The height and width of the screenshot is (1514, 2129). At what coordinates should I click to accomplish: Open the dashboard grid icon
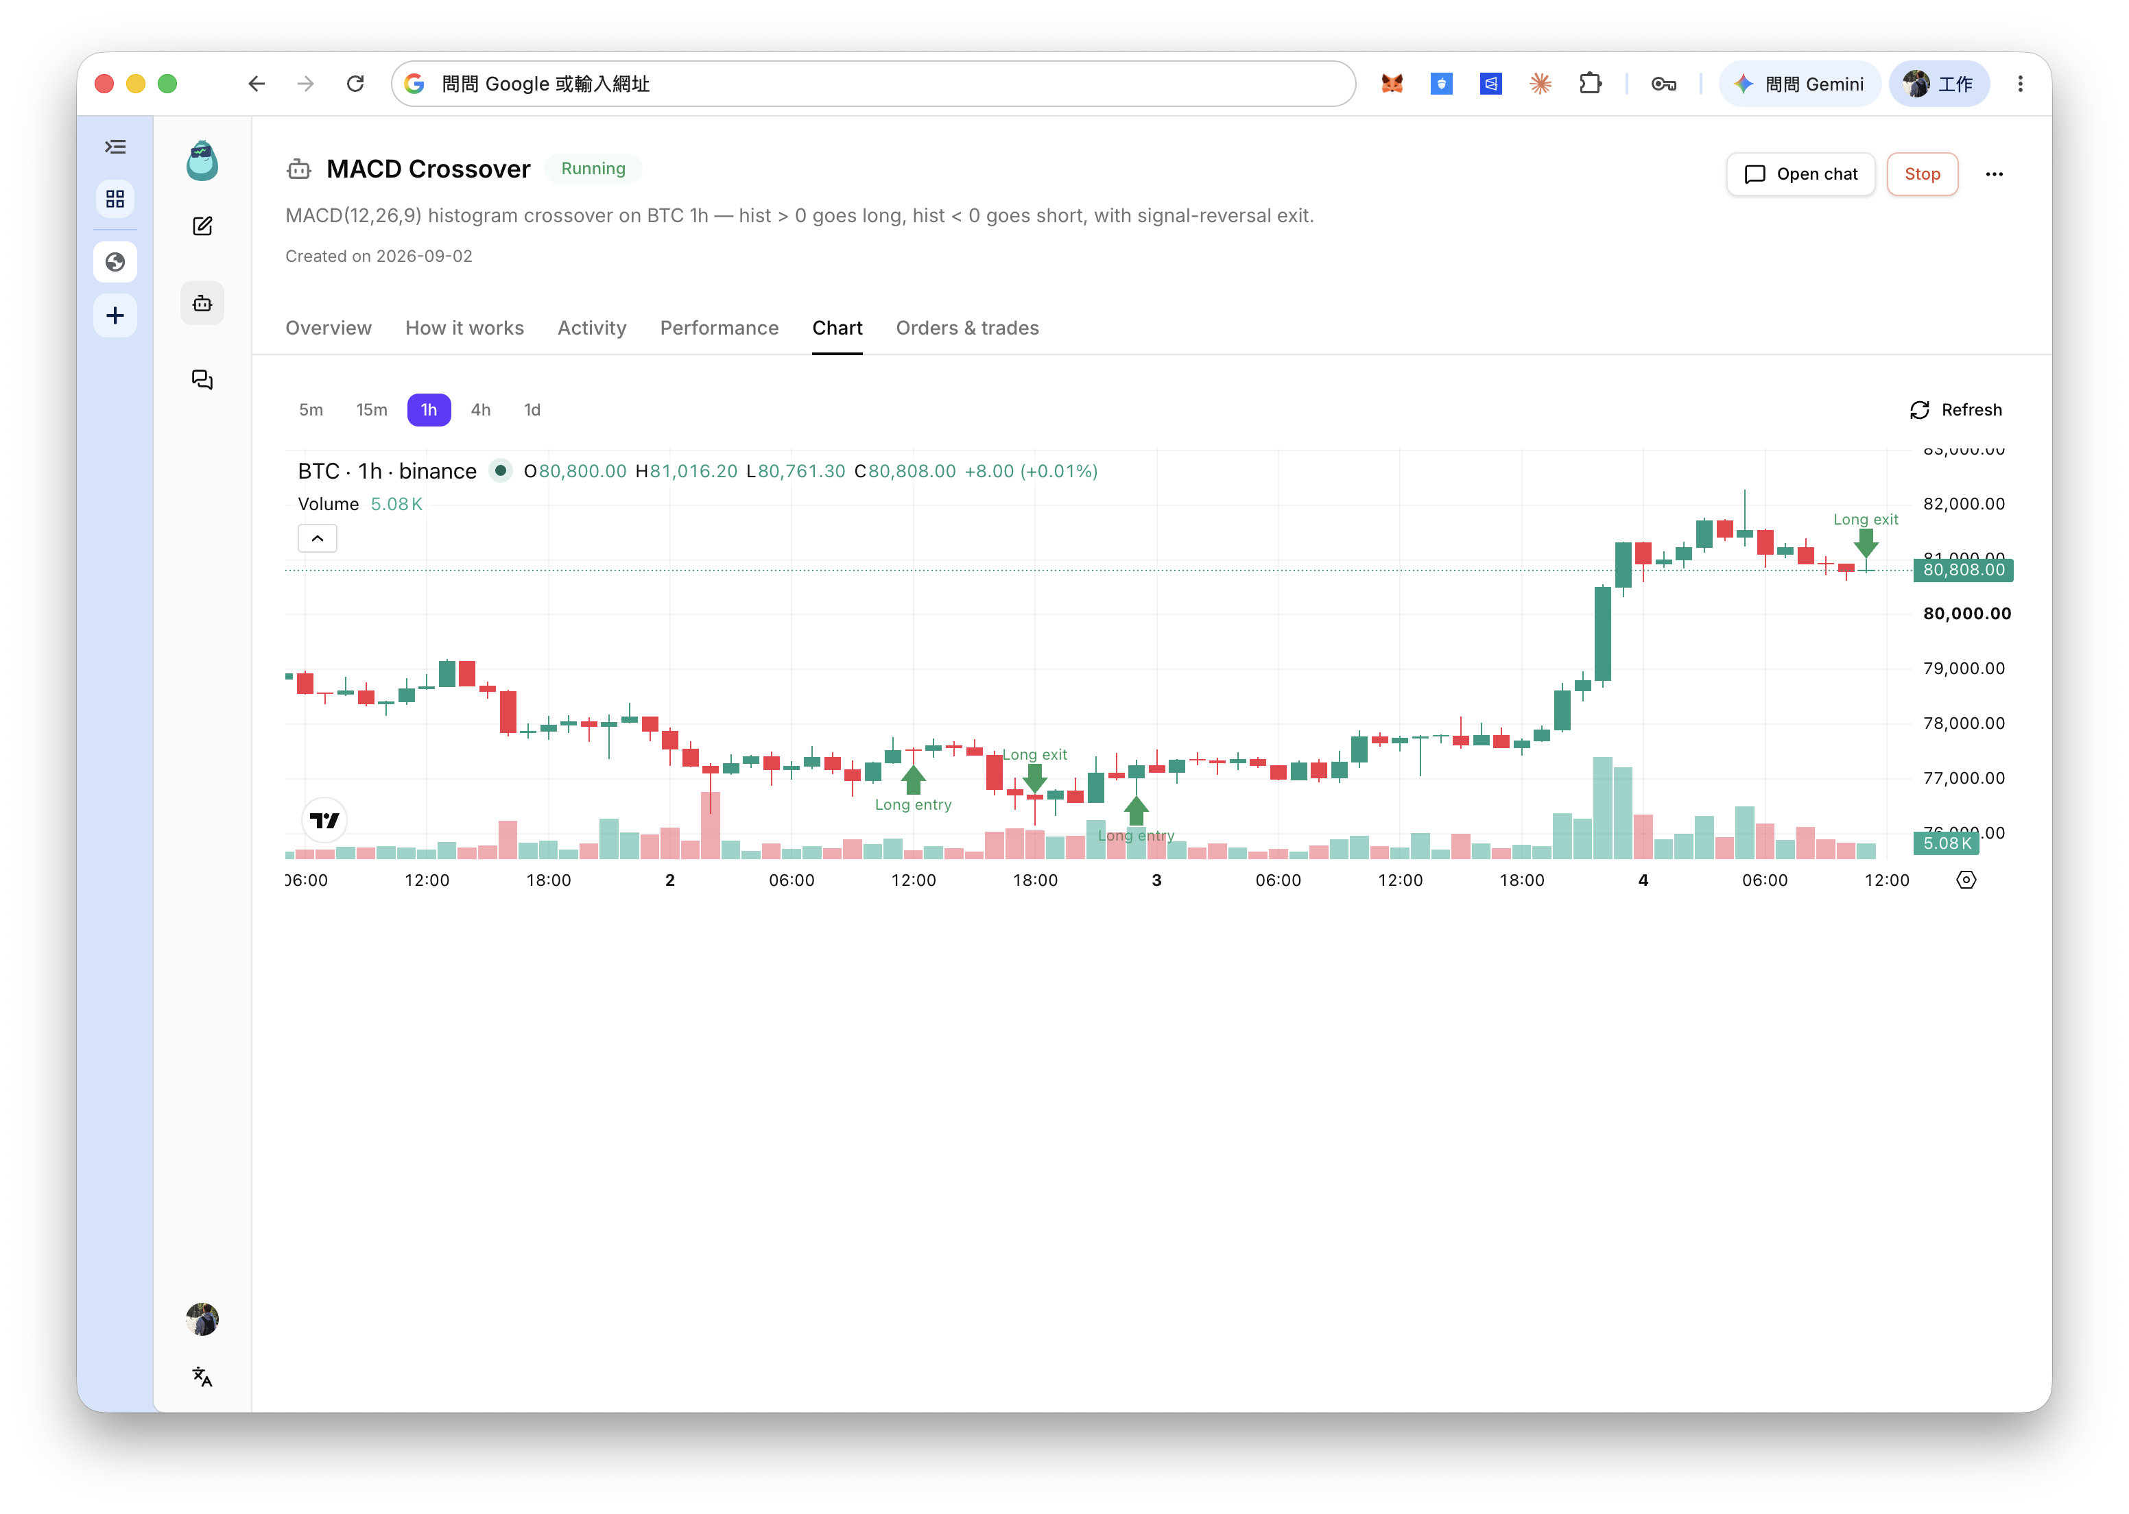click(115, 199)
